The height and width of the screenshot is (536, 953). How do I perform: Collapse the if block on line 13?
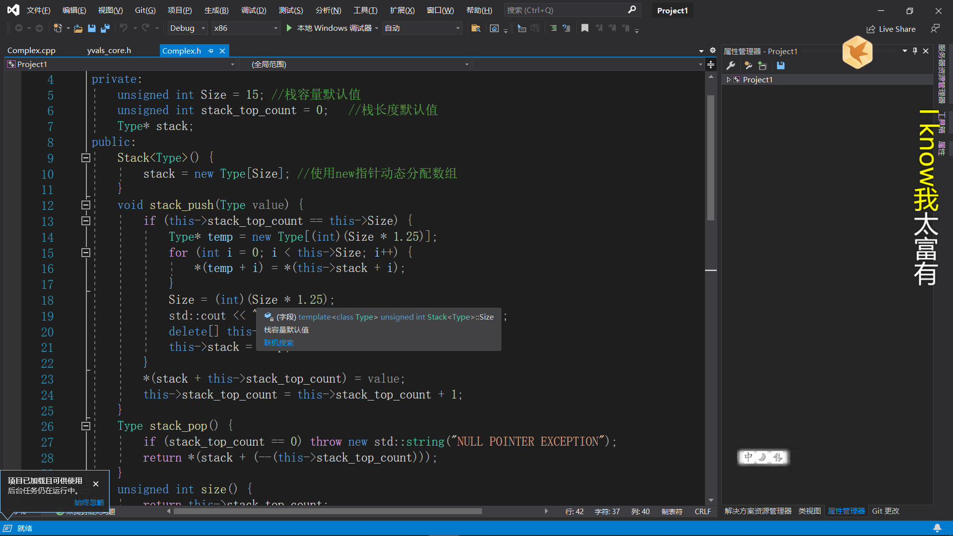point(85,221)
